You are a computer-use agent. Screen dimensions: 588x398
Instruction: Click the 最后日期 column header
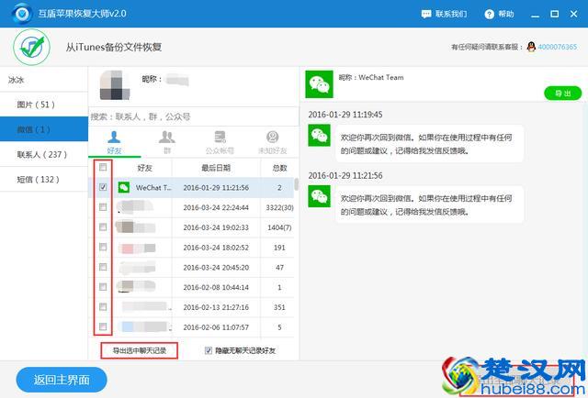pyautogui.click(x=216, y=168)
